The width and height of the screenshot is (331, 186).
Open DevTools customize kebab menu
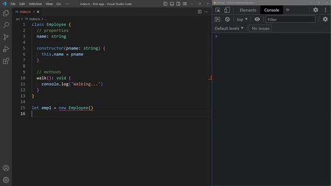325,10
